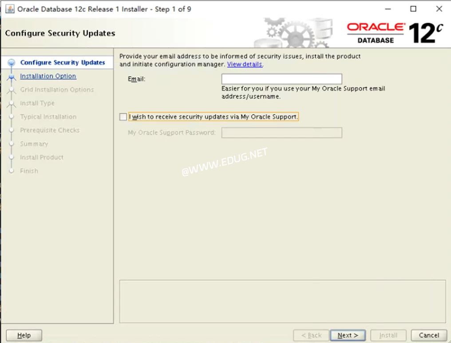Cancel the Oracle installer
The image size is (451, 343).
tap(429, 335)
